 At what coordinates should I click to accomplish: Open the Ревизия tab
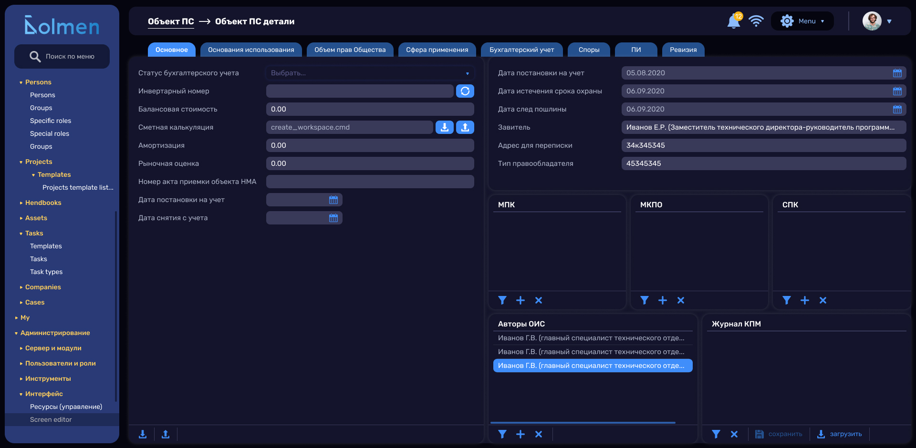coord(683,50)
